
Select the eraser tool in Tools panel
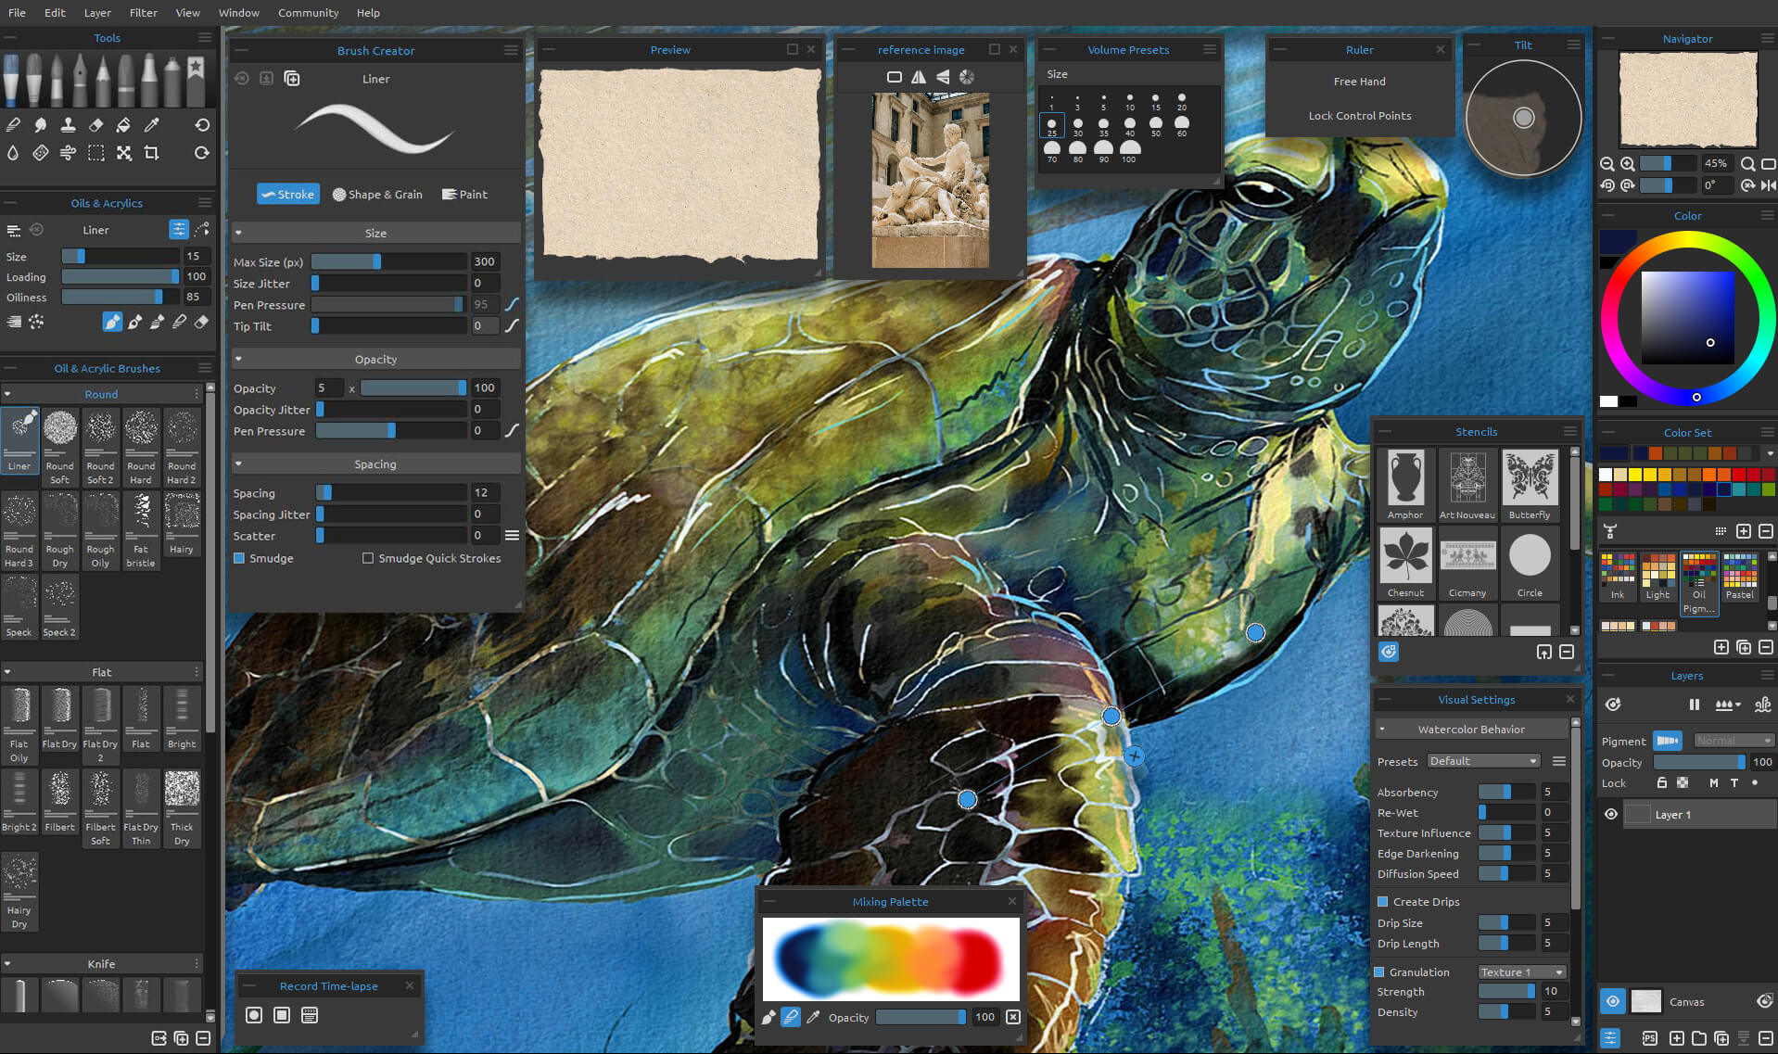pos(95,125)
